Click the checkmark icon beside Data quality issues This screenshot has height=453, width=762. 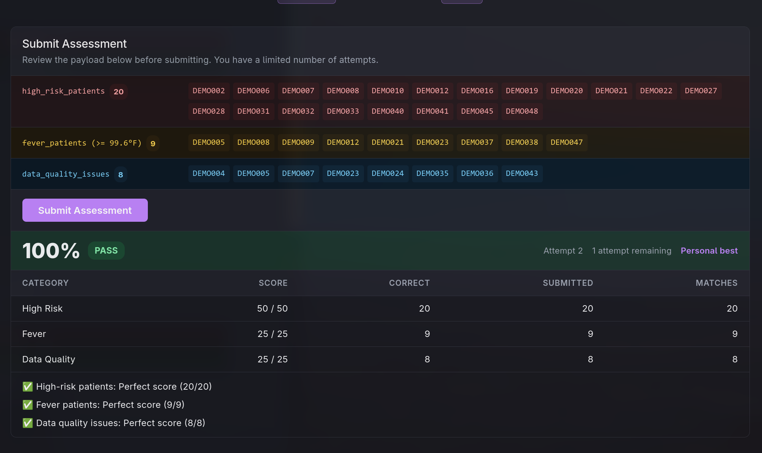28,423
